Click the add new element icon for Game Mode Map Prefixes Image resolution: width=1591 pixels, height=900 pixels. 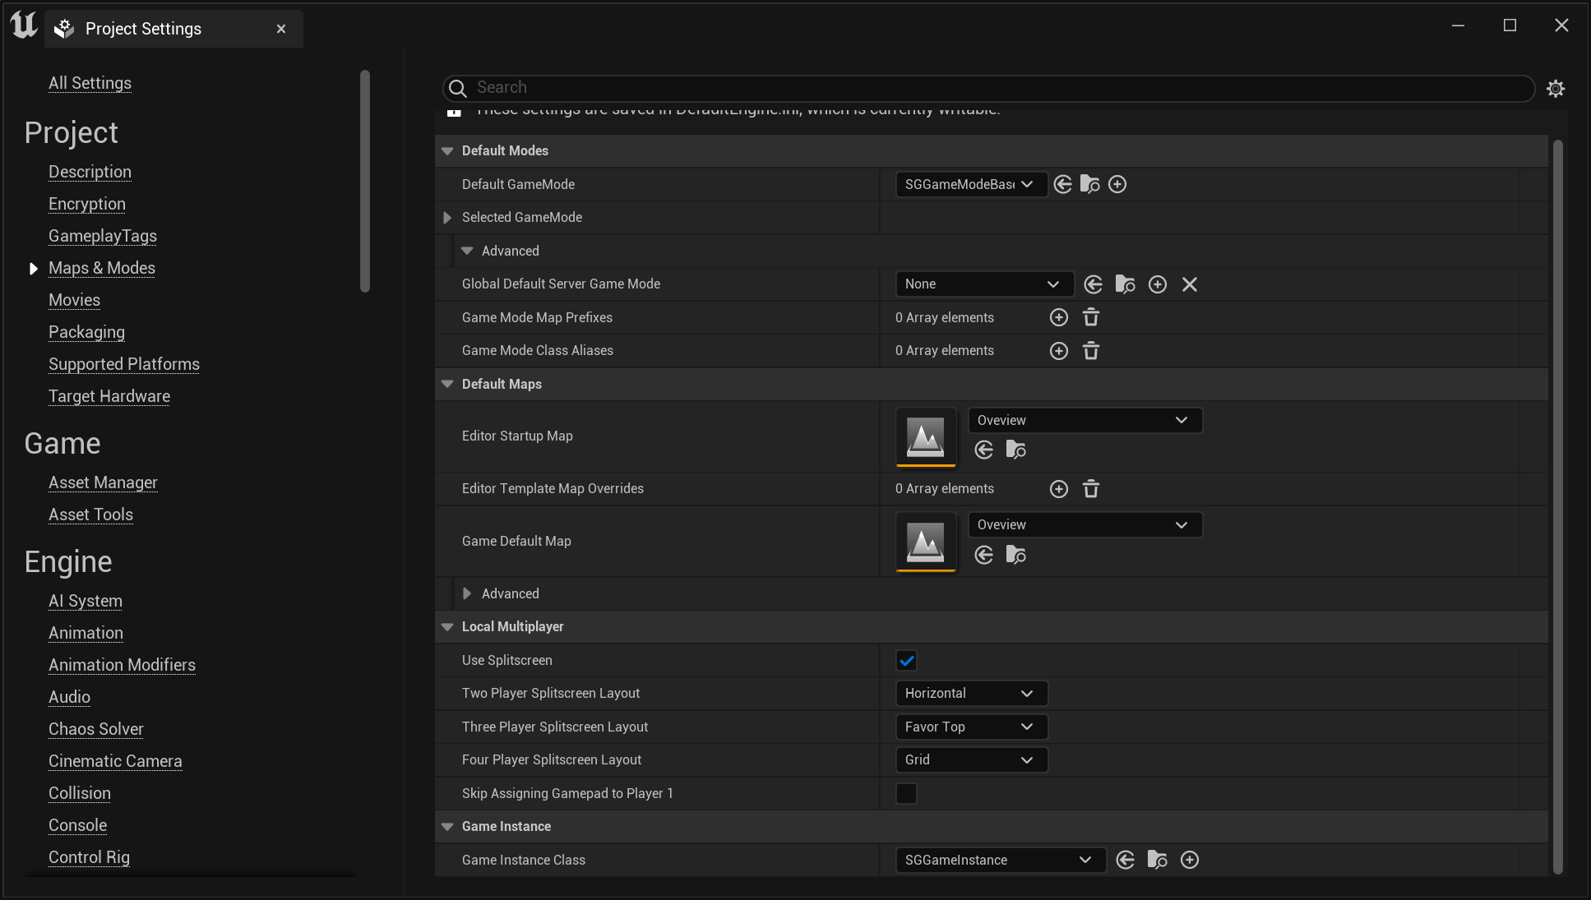(1059, 316)
